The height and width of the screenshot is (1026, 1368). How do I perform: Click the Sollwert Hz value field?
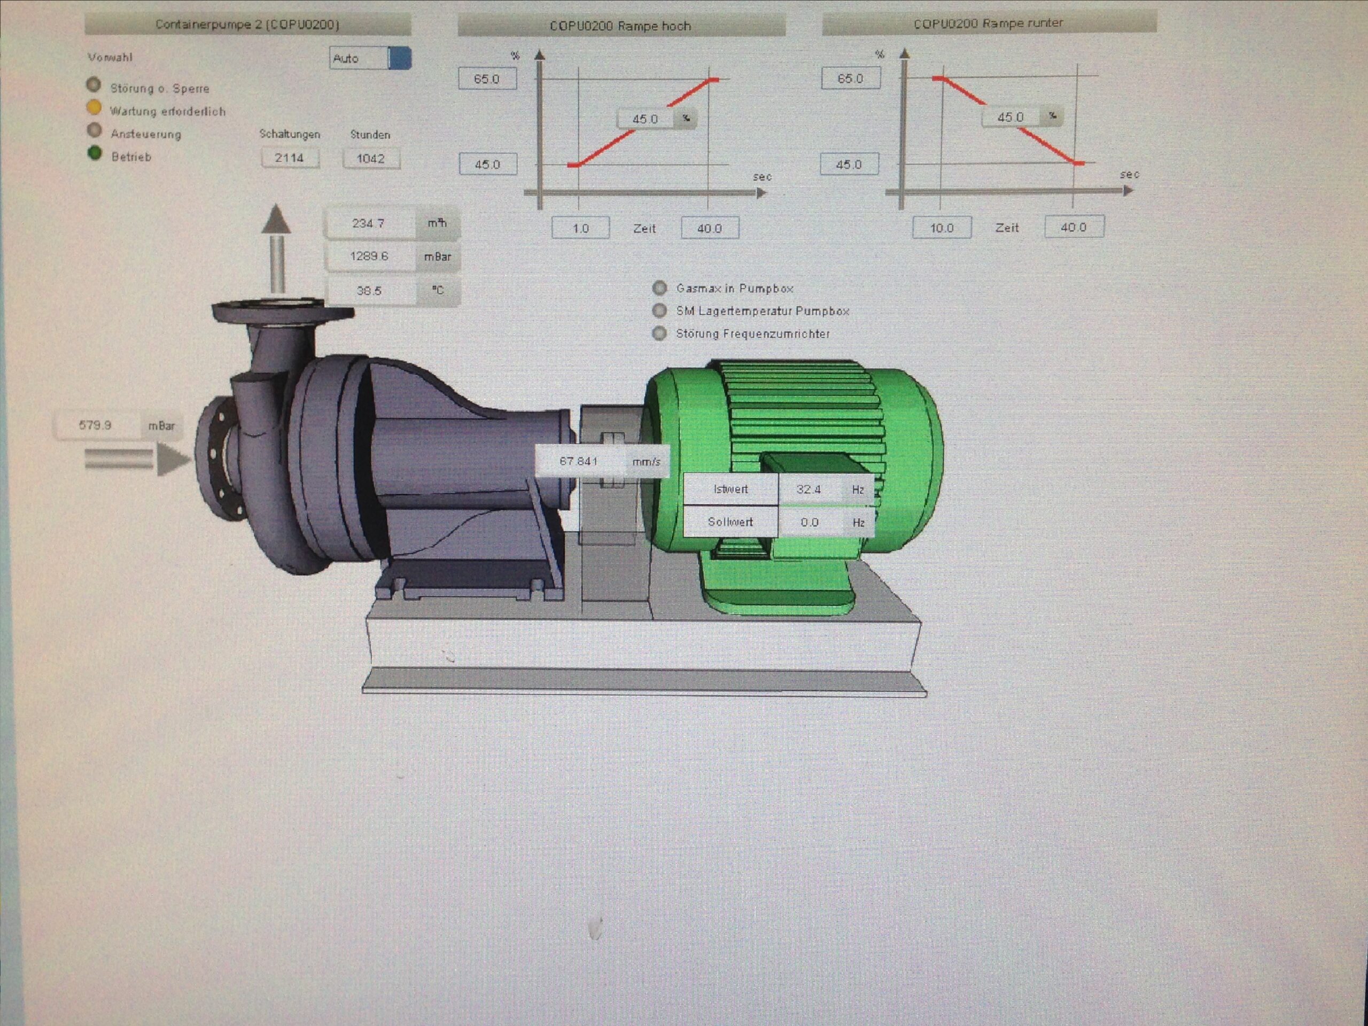point(810,523)
